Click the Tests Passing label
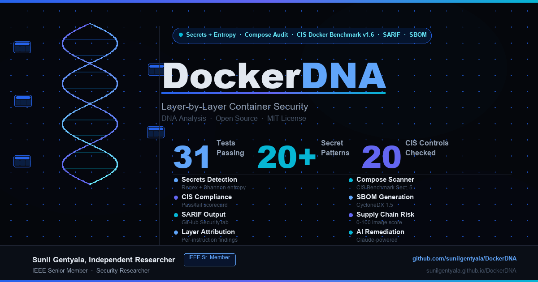Image resolution: width=538 pixels, height=282 pixels. (x=230, y=148)
